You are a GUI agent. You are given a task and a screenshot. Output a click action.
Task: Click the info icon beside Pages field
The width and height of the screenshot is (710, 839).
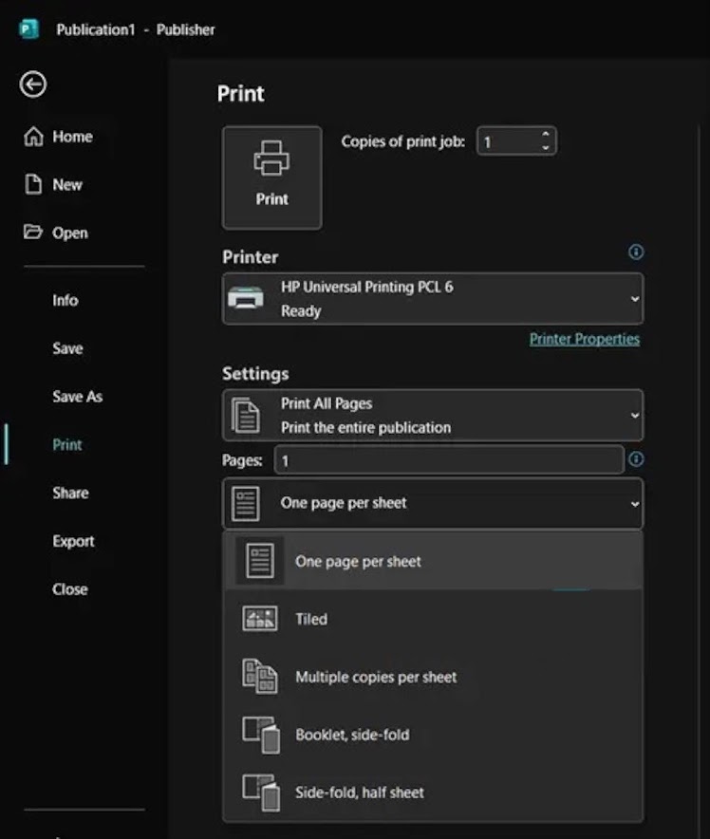(636, 458)
